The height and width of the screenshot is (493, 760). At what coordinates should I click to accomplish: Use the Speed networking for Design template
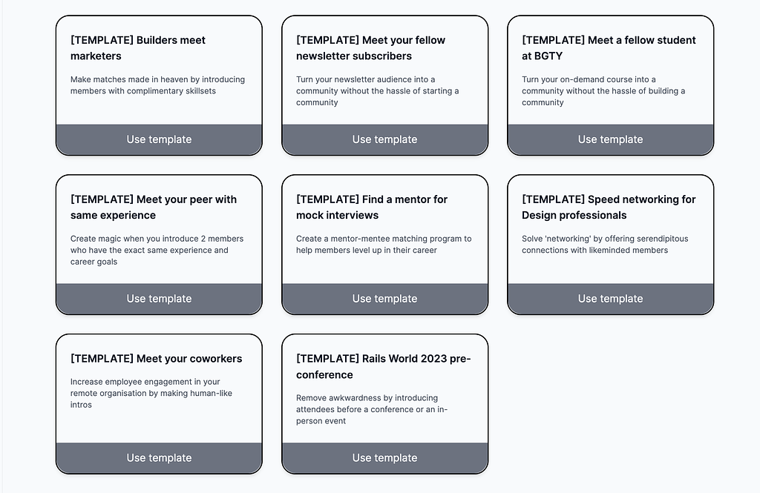pos(610,299)
